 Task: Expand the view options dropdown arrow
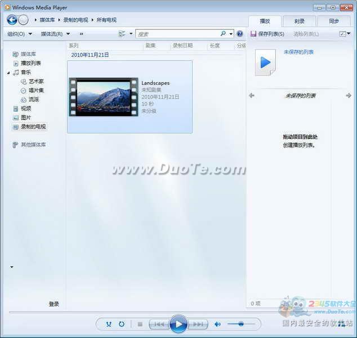click(131, 34)
